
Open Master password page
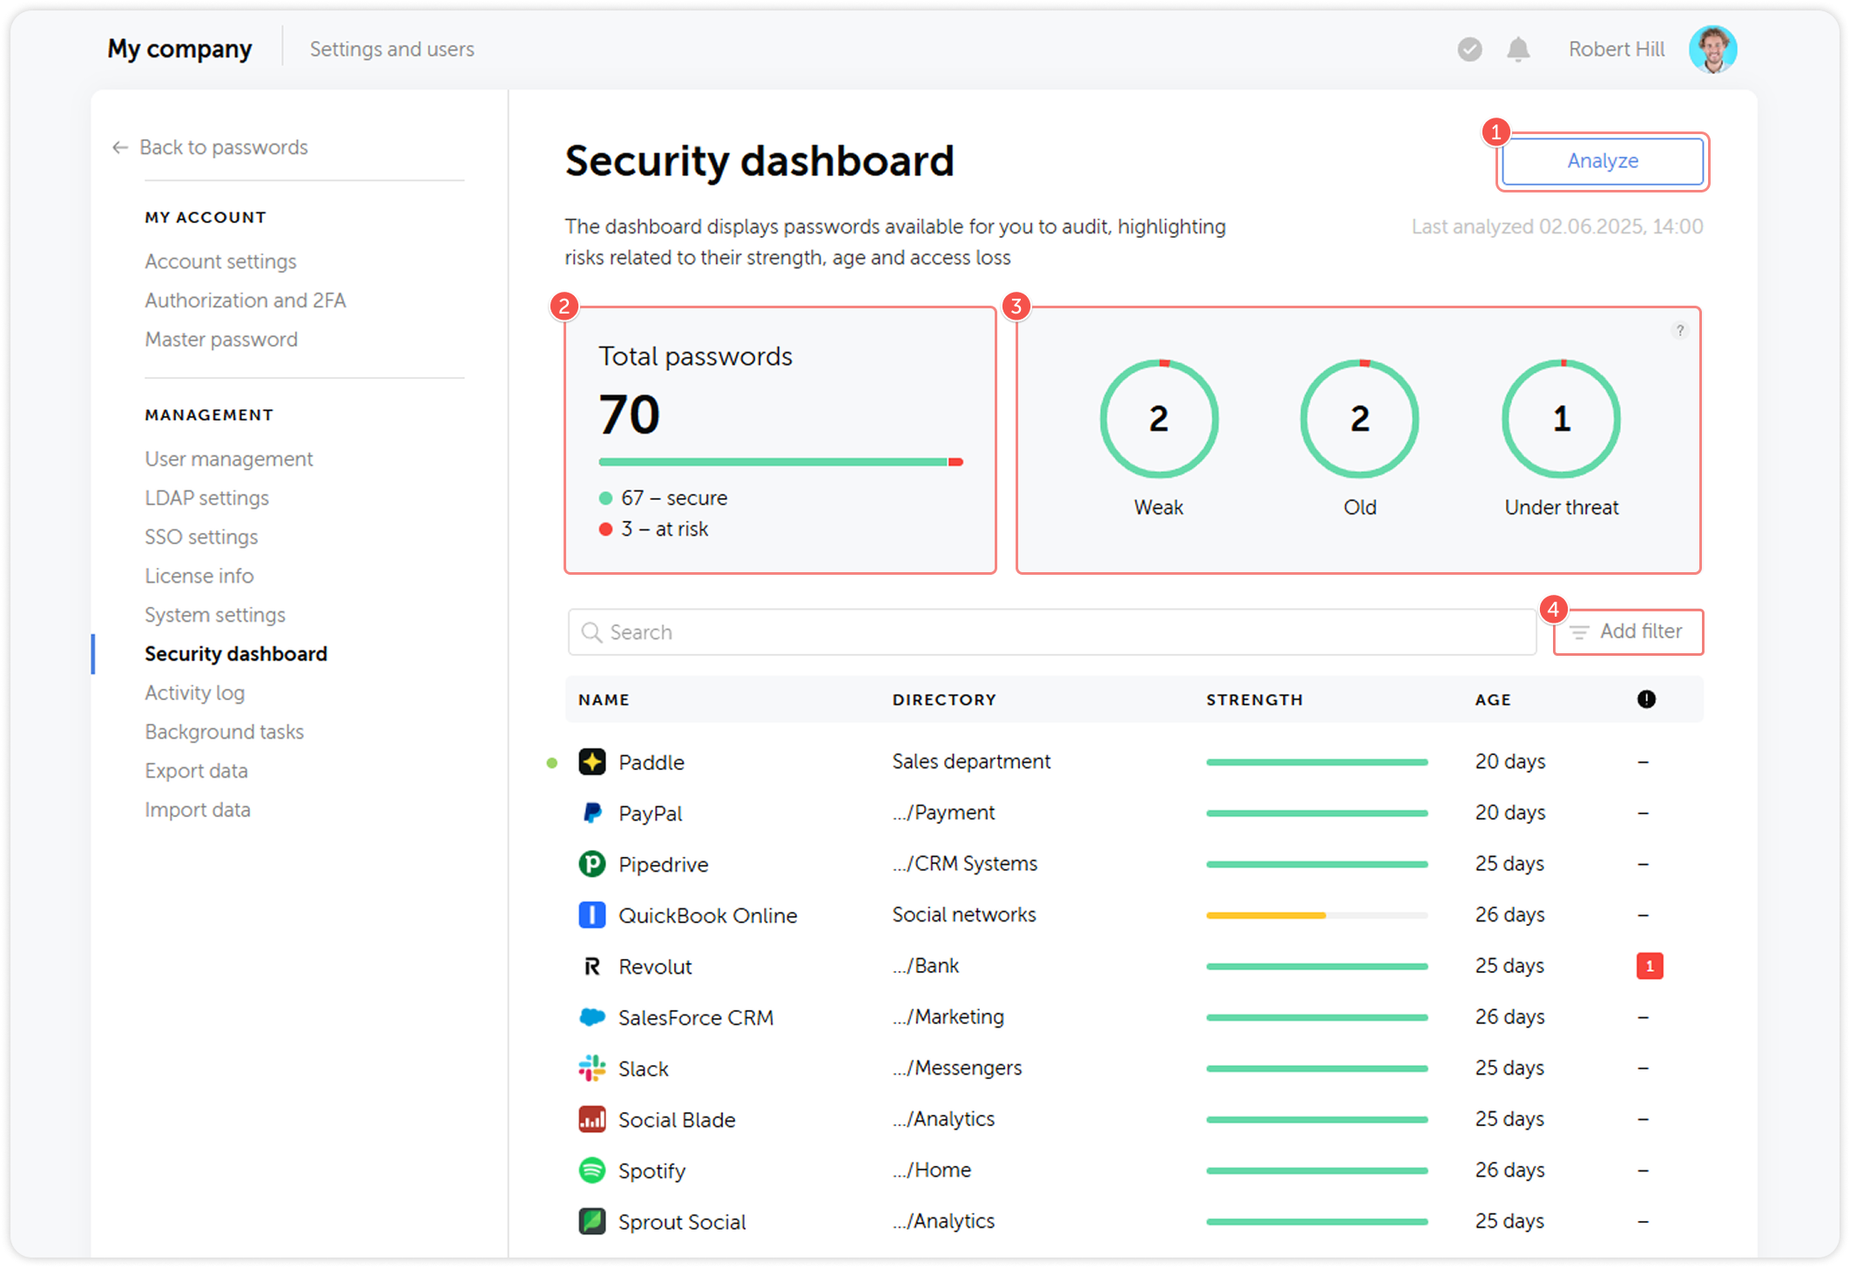(221, 340)
